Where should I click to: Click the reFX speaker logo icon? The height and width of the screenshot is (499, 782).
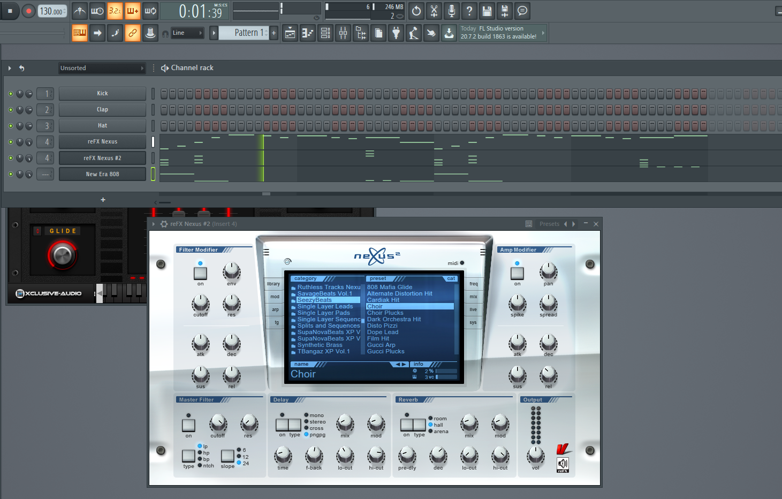pos(563,464)
